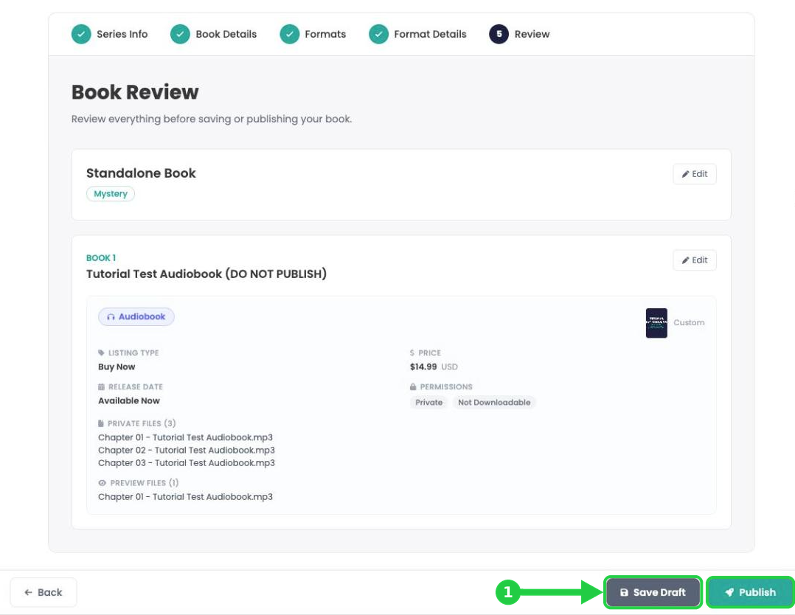Click pencil icon in Book 1 Edit button
The image size is (795, 615).
[x=686, y=260]
